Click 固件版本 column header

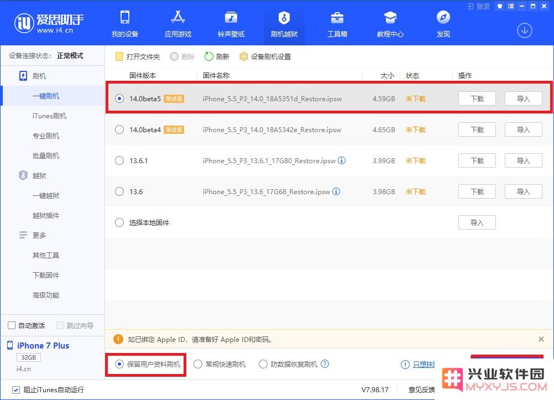pos(143,75)
